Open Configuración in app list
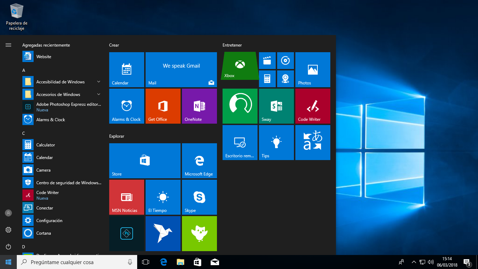The height and width of the screenshot is (269, 478). (62, 221)
